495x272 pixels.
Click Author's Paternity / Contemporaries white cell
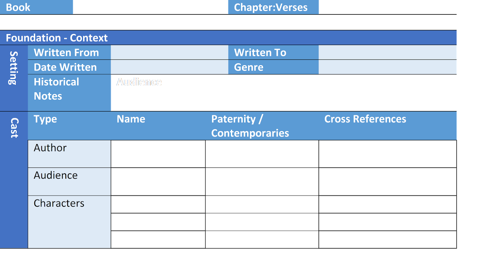pyautogui.click(x=262, y=154)
